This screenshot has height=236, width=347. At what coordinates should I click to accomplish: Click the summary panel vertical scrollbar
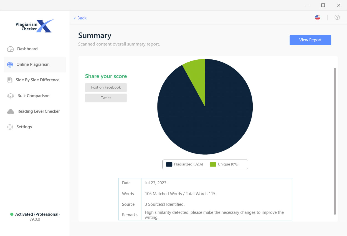(x=335, y=141)
